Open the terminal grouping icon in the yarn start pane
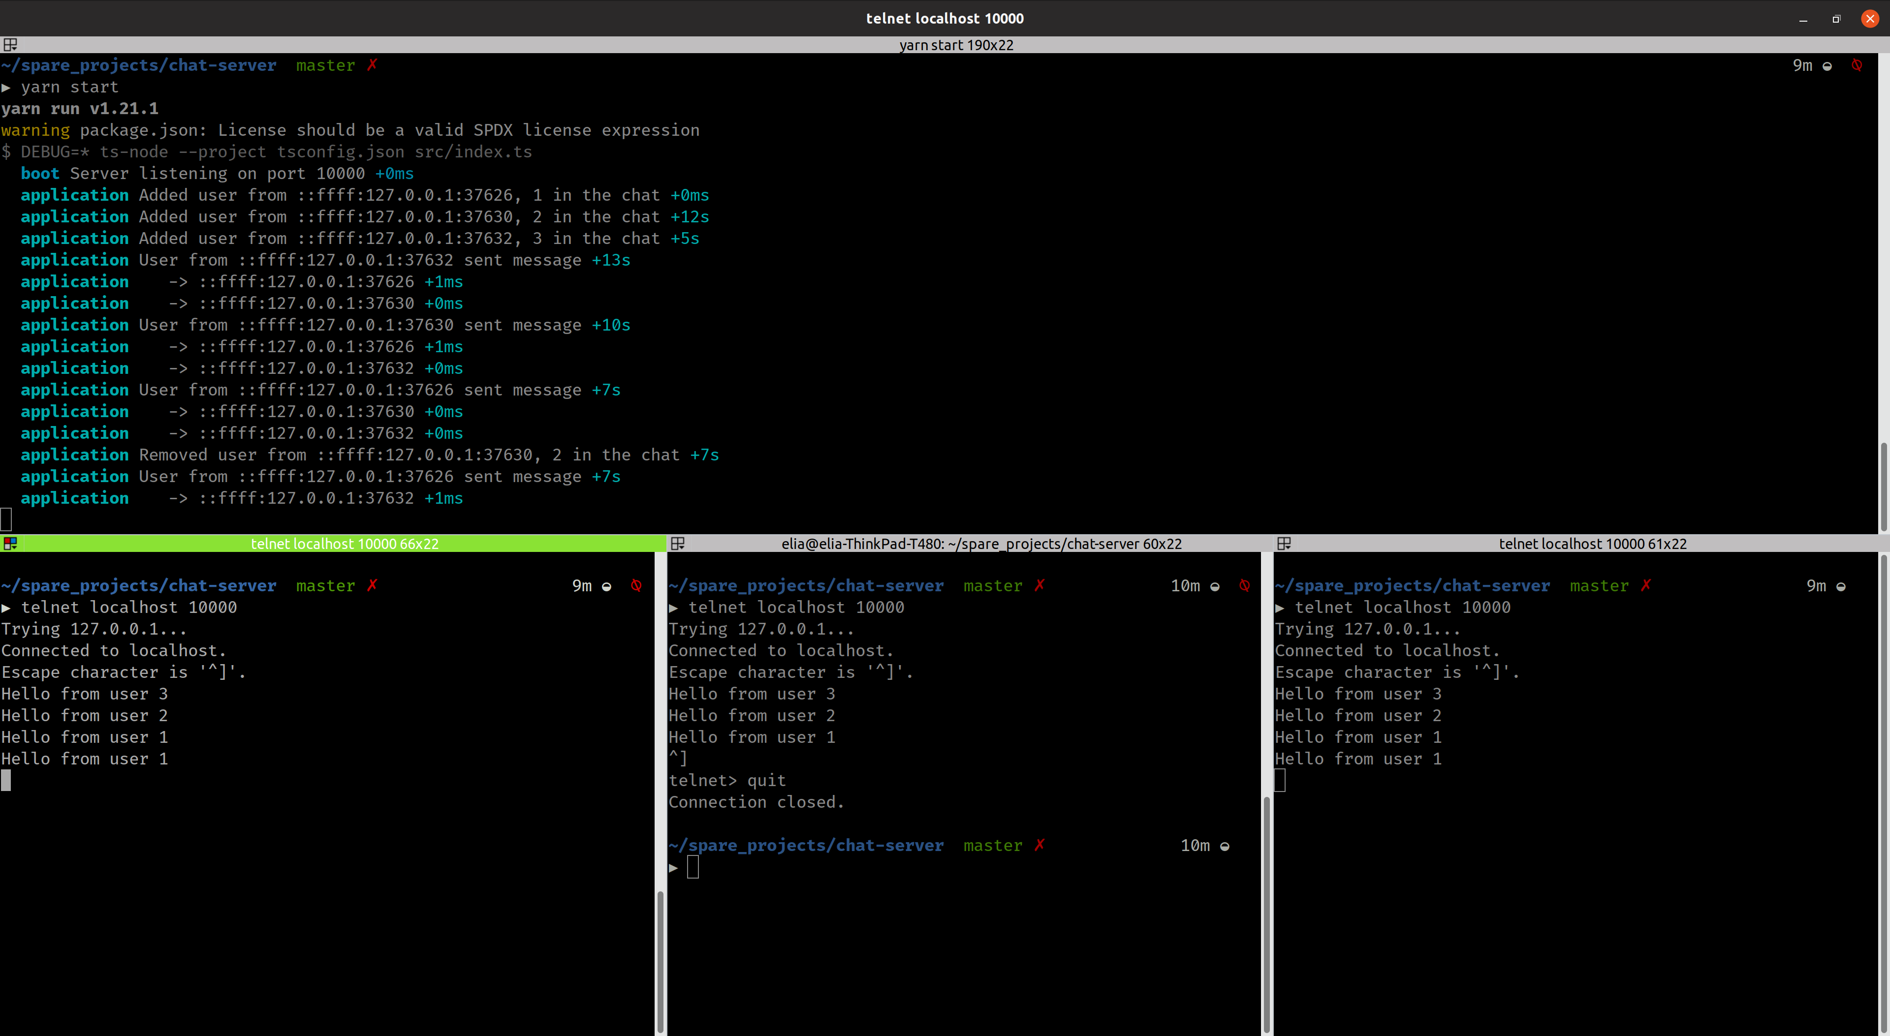Image resolution: width=1890 pixels, height=1036 pixels. point(9,45)
